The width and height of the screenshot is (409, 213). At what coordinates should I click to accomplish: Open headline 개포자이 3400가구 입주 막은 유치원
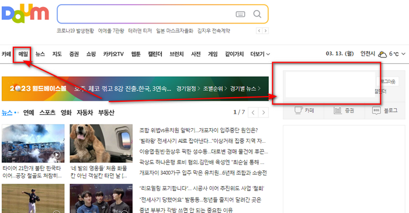(x=203, y=173)
